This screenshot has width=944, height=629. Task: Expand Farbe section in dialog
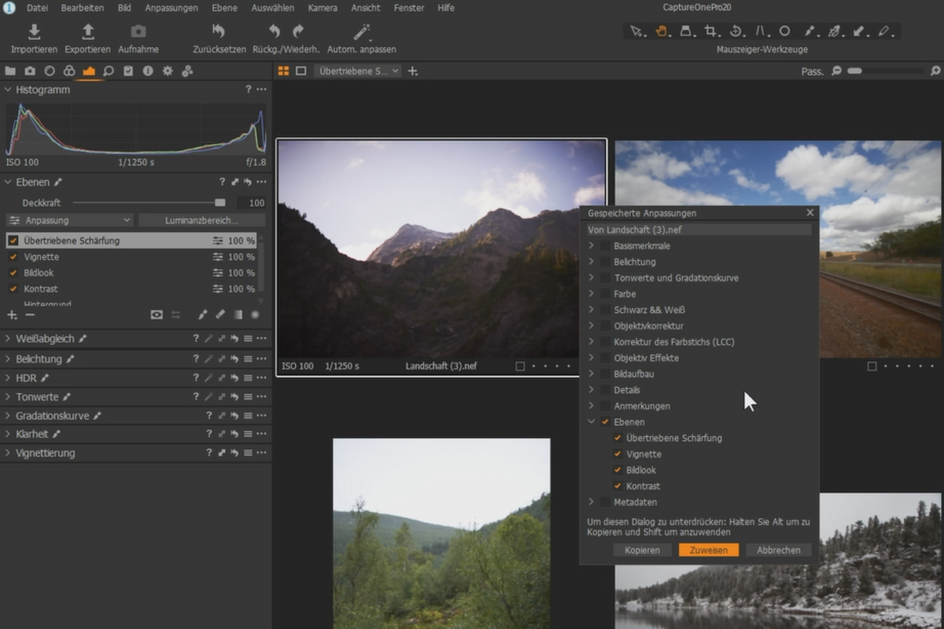coord(592,294)
